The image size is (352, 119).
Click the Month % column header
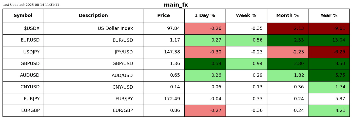pos(287,16)
